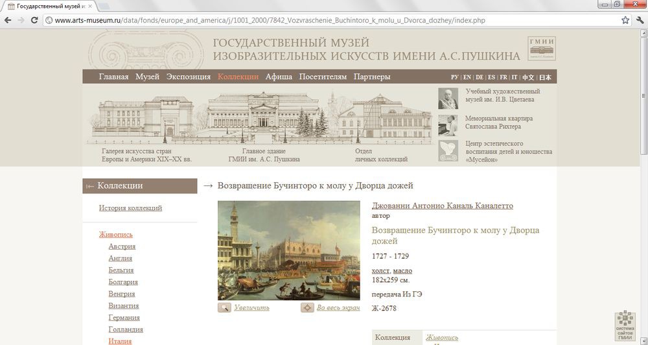Switch language to IT
The width and height of the screenshot is (648, 345).
point(515,77)
